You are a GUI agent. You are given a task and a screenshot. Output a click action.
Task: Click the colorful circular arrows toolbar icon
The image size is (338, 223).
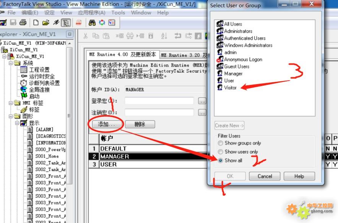(102, 23)
